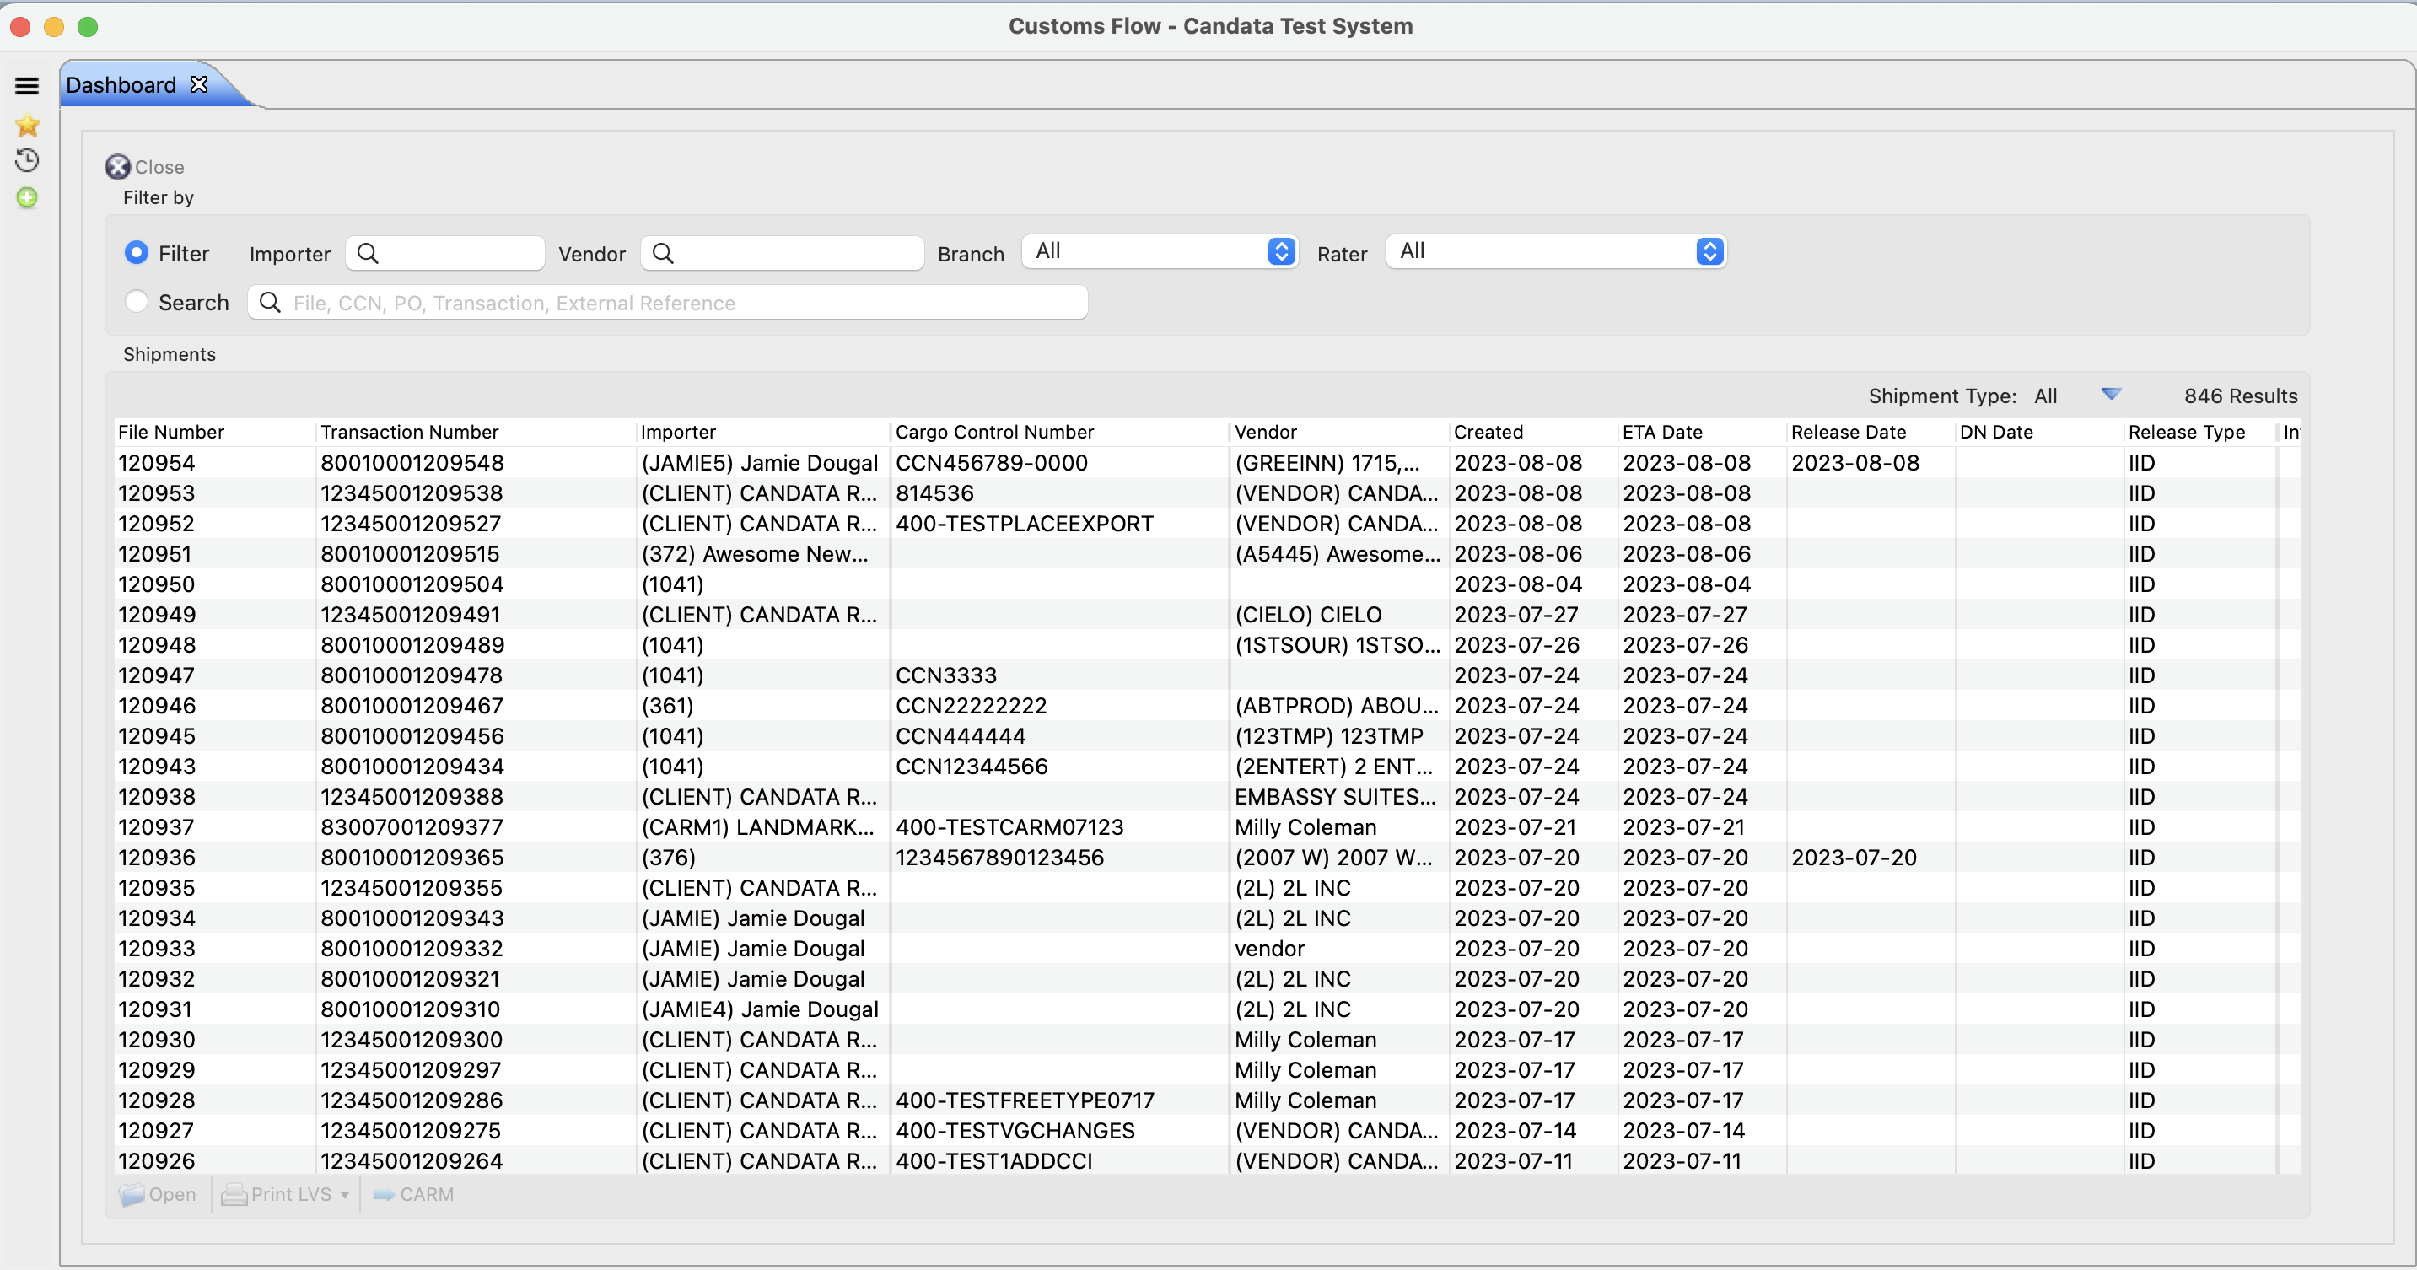The image size is (2417, 1270).
Task: Click the CARM button
Action: pos(414,1194)
